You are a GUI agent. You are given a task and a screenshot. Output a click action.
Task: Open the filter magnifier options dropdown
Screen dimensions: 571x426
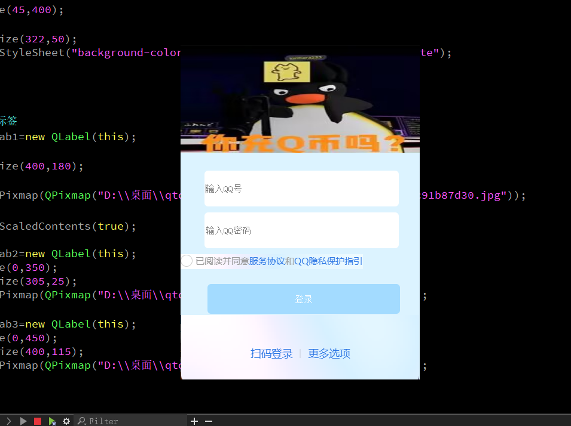pyautogui.click(x=82, y=421)
